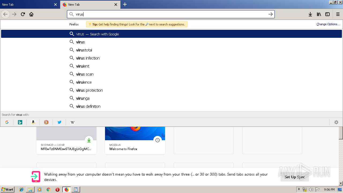
Task: Go back with the back arrow button
Action: coord(5,14)
